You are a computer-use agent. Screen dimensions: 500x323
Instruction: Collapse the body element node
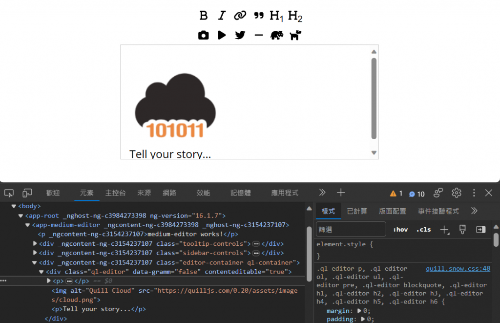pyautogui.click(x=14, y=206)
